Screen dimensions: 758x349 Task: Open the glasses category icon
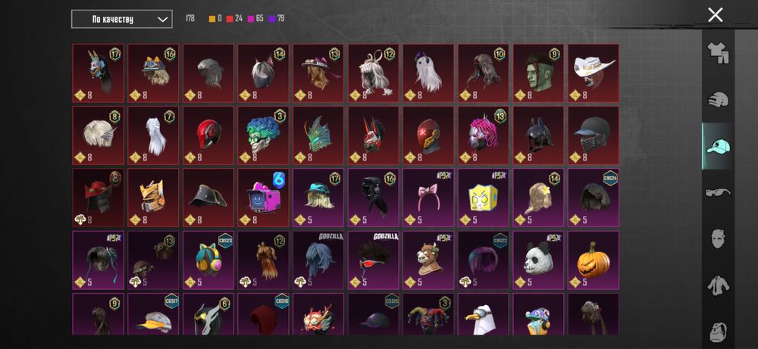[718, 192]
